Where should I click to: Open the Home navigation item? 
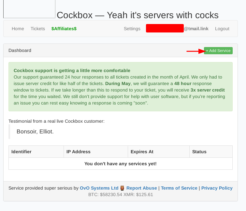[x=18, y=29]
